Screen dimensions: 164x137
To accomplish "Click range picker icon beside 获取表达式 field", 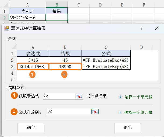I will [79, 96].
